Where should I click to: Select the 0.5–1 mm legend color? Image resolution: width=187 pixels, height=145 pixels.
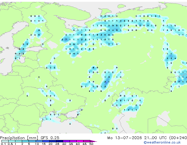(12, 141)
